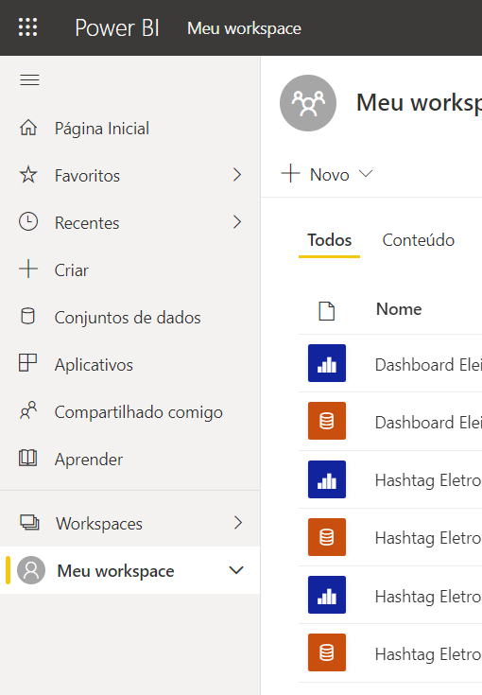482x695 pixels.
Task: Click the Favoritos star icon
Action: (28, 175)
